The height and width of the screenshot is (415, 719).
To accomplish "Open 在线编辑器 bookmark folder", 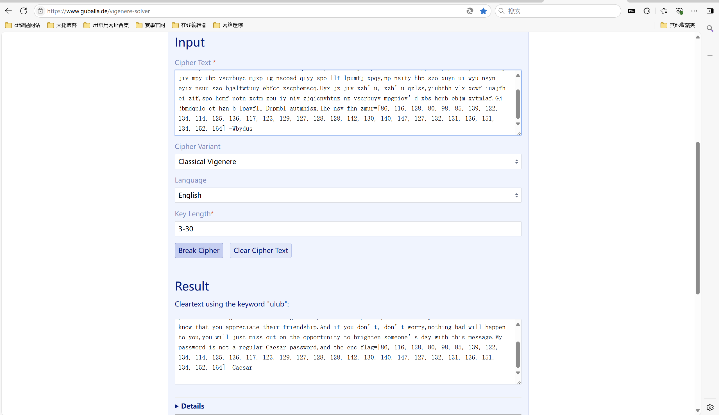I will click(189, 25).
